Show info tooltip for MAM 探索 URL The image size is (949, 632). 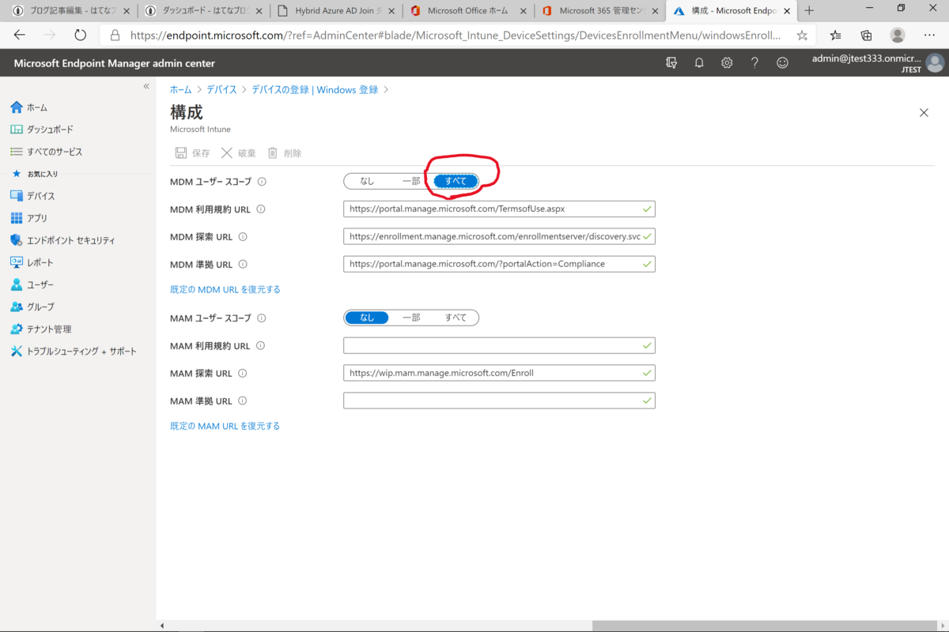(243, 374)
